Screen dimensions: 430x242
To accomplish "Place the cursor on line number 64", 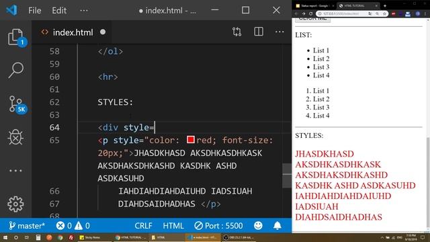I will 54,128.
